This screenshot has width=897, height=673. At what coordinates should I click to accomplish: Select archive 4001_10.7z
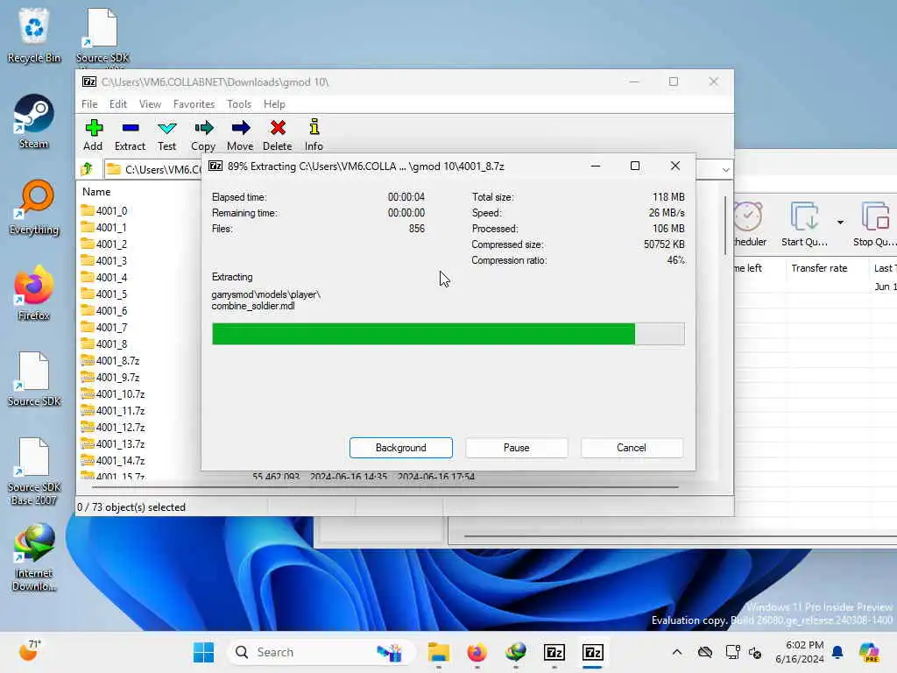[x=113, y=393]
